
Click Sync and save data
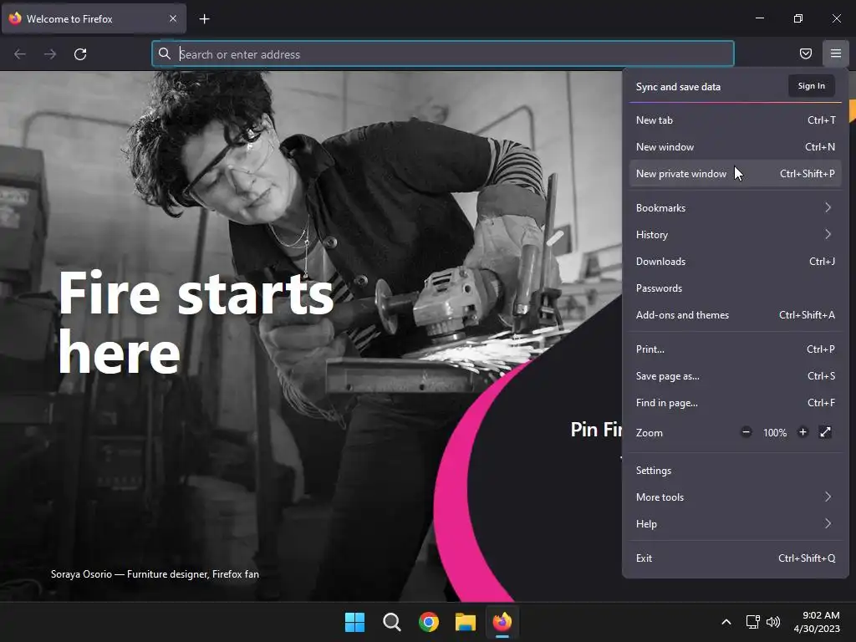678,87
